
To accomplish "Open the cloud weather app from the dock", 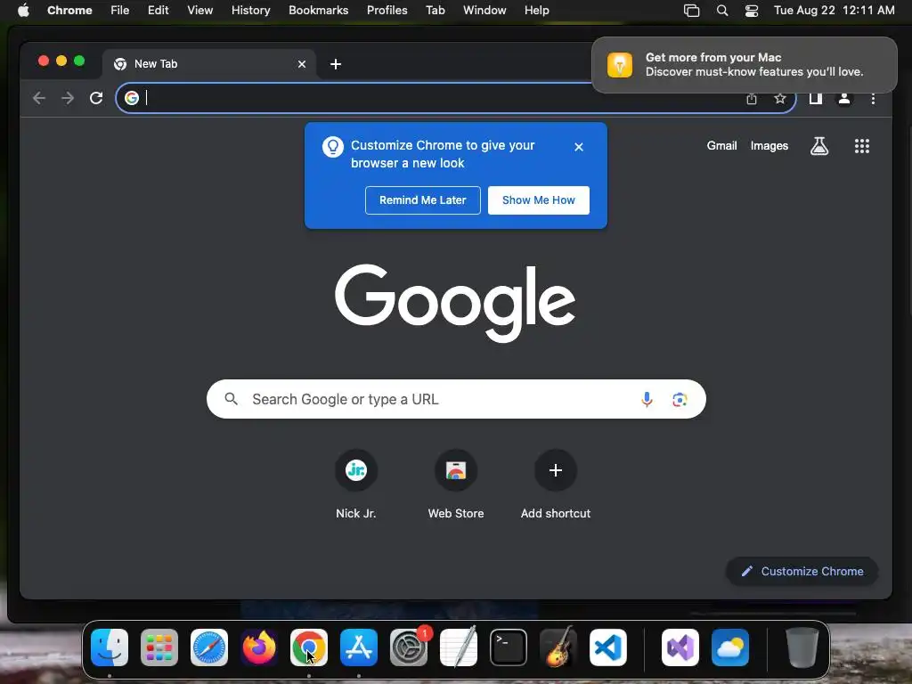I will (x=730, y=647).
